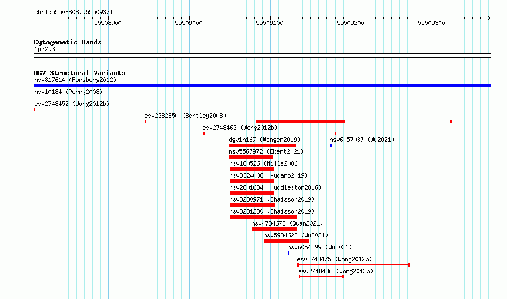The image size is (507, 299).
Task: Click the Cytogenetic Bands track title
Action: 68,42
